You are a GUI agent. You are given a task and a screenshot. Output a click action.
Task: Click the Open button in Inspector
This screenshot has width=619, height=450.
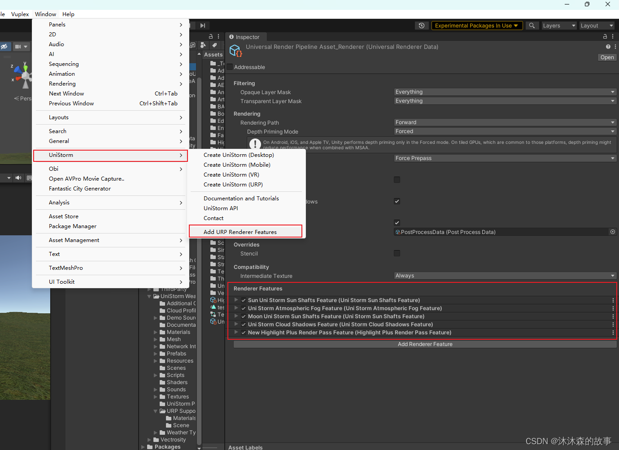pyautogui.click(x=607, y=57)
